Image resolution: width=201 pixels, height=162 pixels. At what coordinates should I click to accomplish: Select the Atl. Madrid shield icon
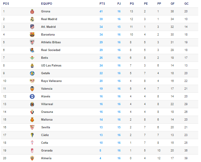click(x=32, y=27)
